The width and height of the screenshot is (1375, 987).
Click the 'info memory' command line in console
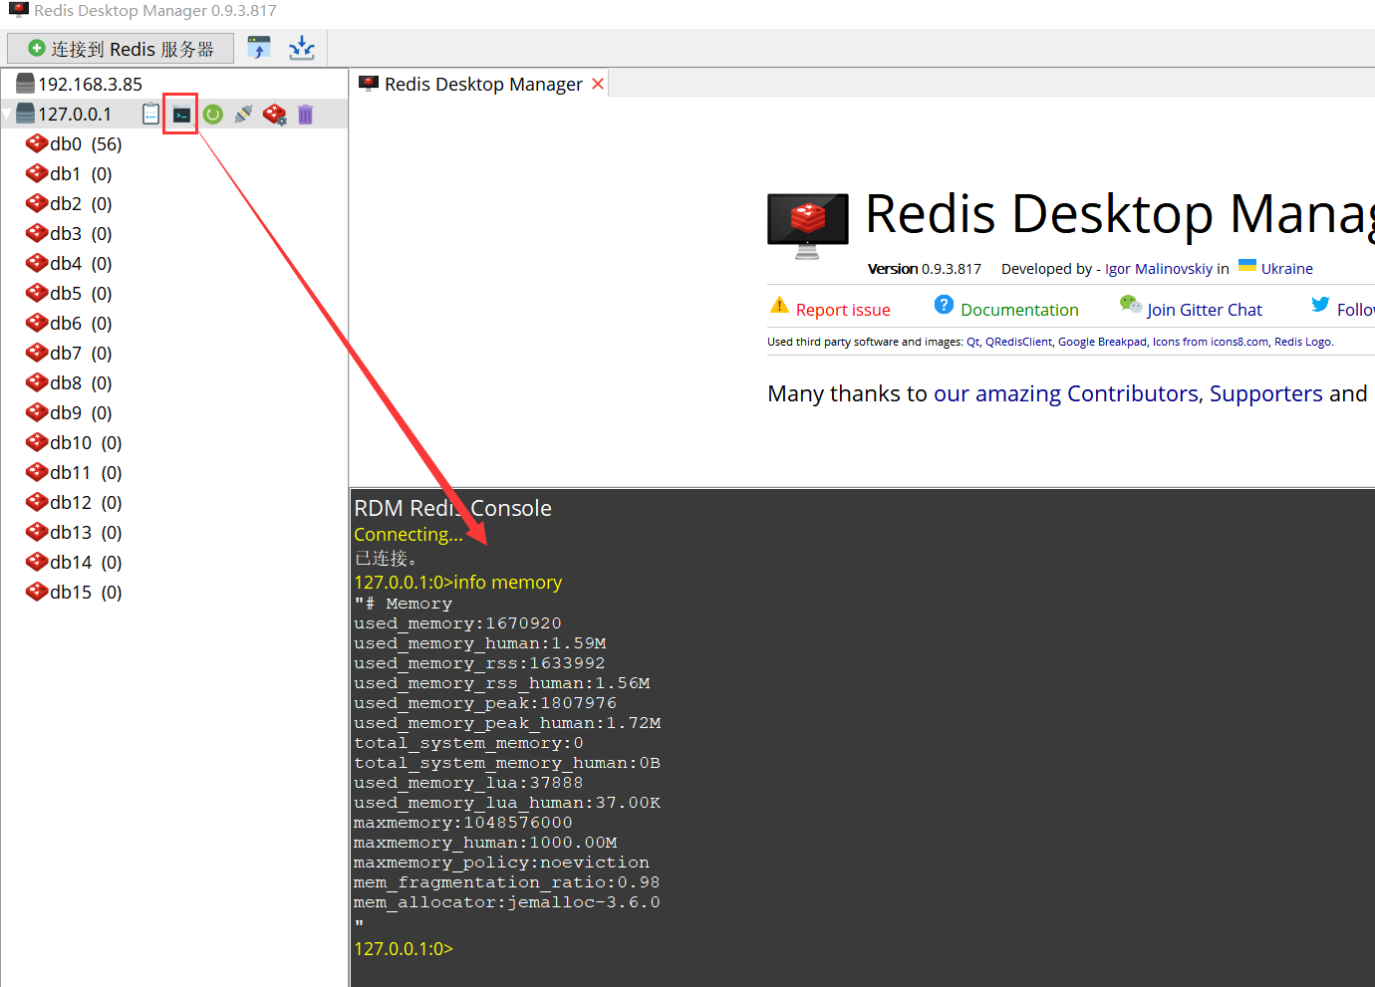pyautogui.click(x=458, y=583)
